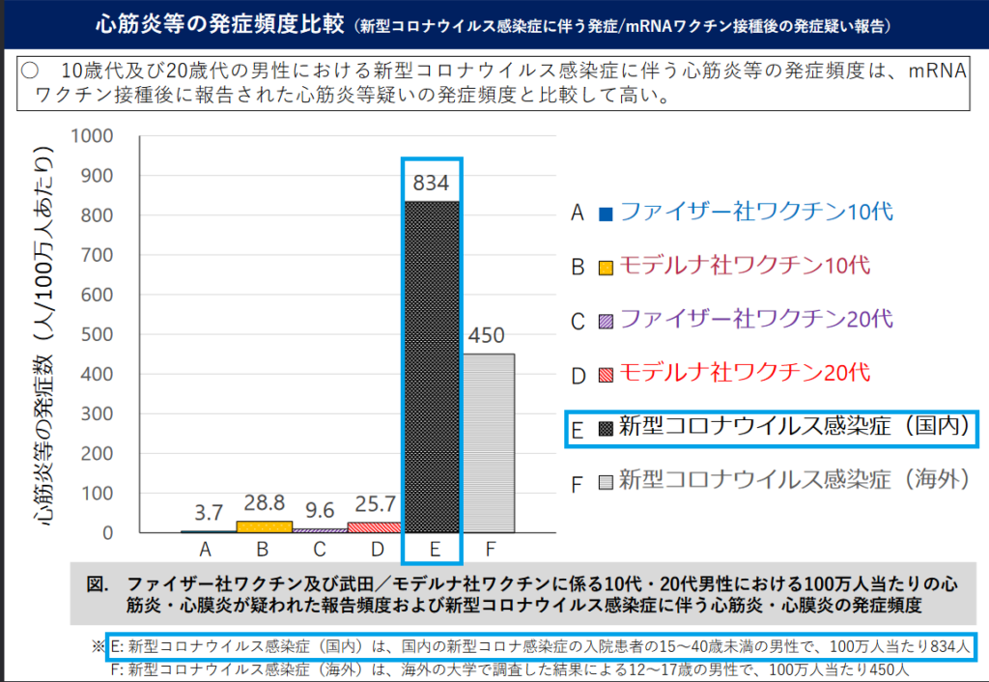Click the footnote starting with F: 新型コロナウイルス感染症（海外）
The width and height of the screenshot is (989, 682).
(x=512, y=668)
